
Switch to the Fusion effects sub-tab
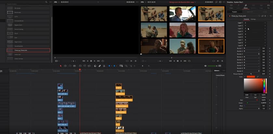pyautogui.click(x=234, y=12)
